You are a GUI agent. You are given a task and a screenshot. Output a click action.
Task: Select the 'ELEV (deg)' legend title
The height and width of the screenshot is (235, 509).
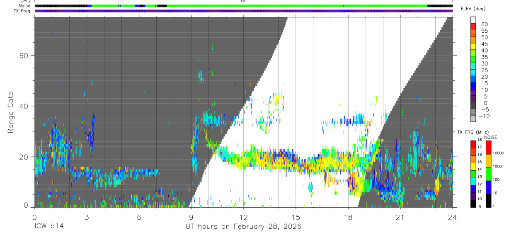click(x=474, y=9)
